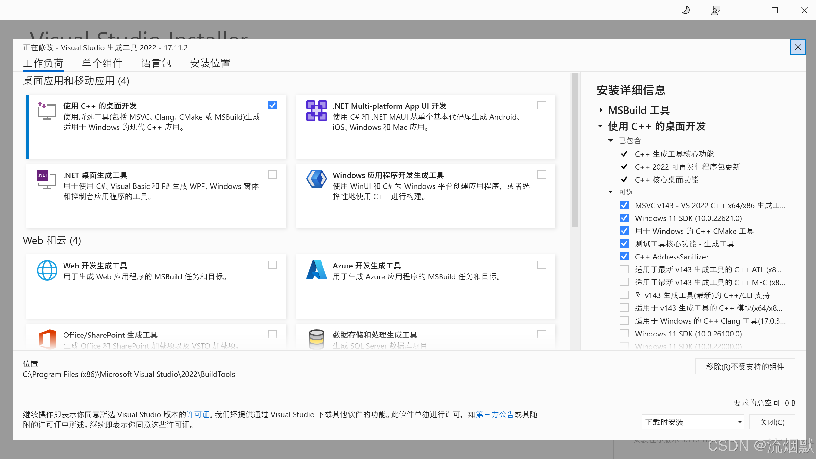Screen dimensions: 816x459
Task: Click the Office/SharePoint 生成工具 icon
Action: pyautogui.click(x=47, y=339)
